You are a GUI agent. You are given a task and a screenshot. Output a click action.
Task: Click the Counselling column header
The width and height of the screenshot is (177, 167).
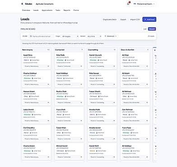coord(93,50)
